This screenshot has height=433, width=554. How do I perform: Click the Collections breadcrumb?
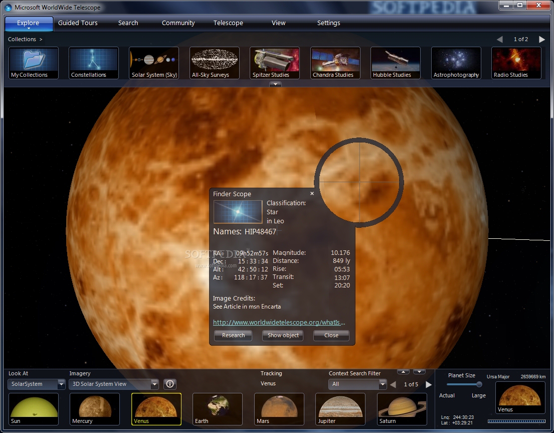[22, 39]
